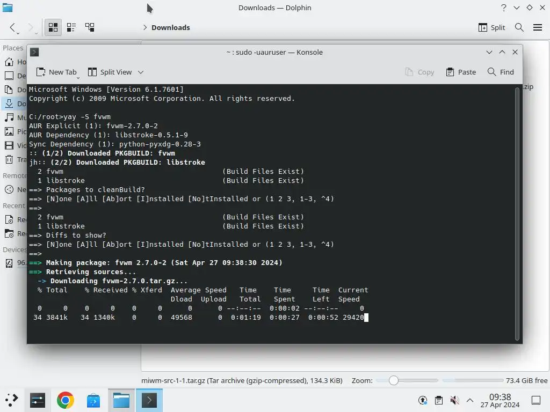Open clipboard tray icon

[438, 400]
